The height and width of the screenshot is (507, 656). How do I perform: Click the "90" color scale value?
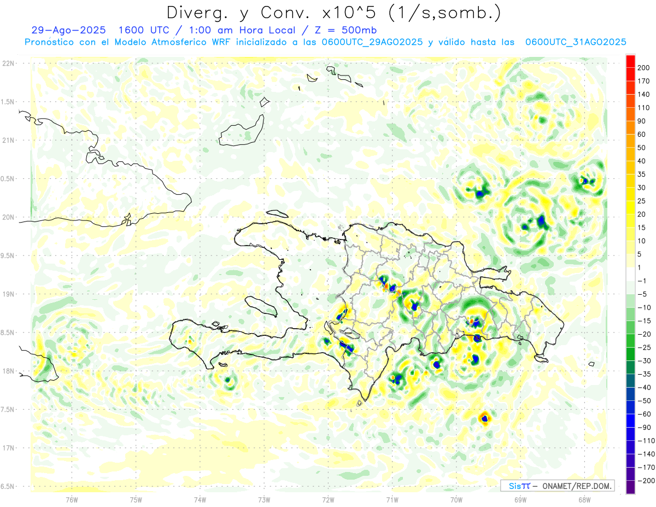[x=642, y=121]
